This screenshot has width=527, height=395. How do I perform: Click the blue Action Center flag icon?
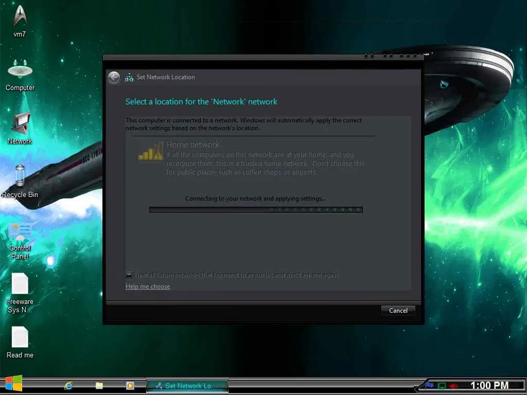point(429,385)
